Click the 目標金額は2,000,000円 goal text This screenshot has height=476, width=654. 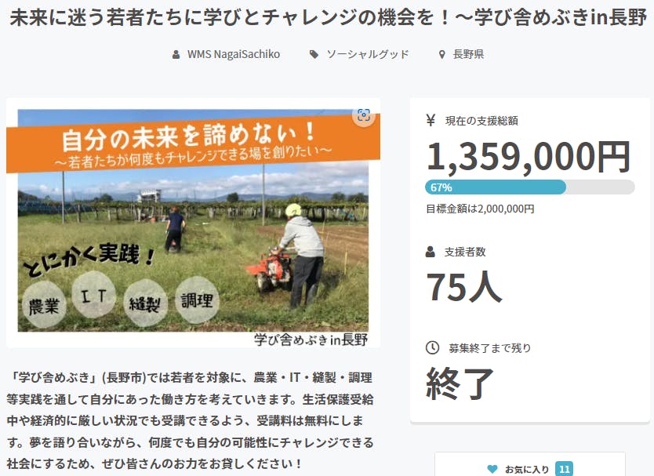click(x=480, y=209)
